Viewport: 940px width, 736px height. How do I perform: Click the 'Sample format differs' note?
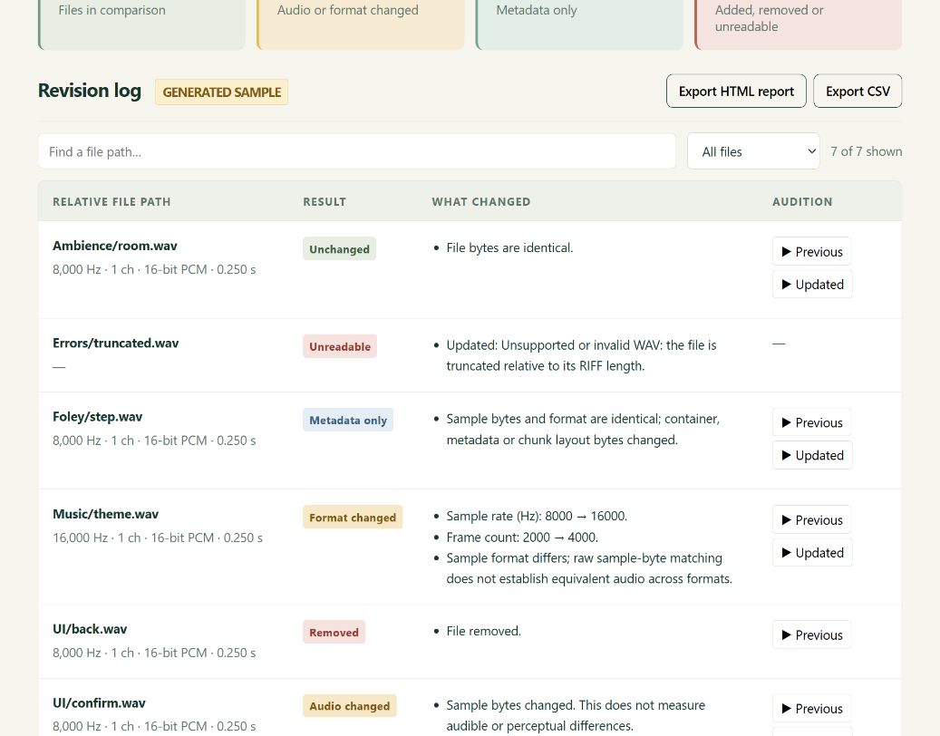click(589, 568)
